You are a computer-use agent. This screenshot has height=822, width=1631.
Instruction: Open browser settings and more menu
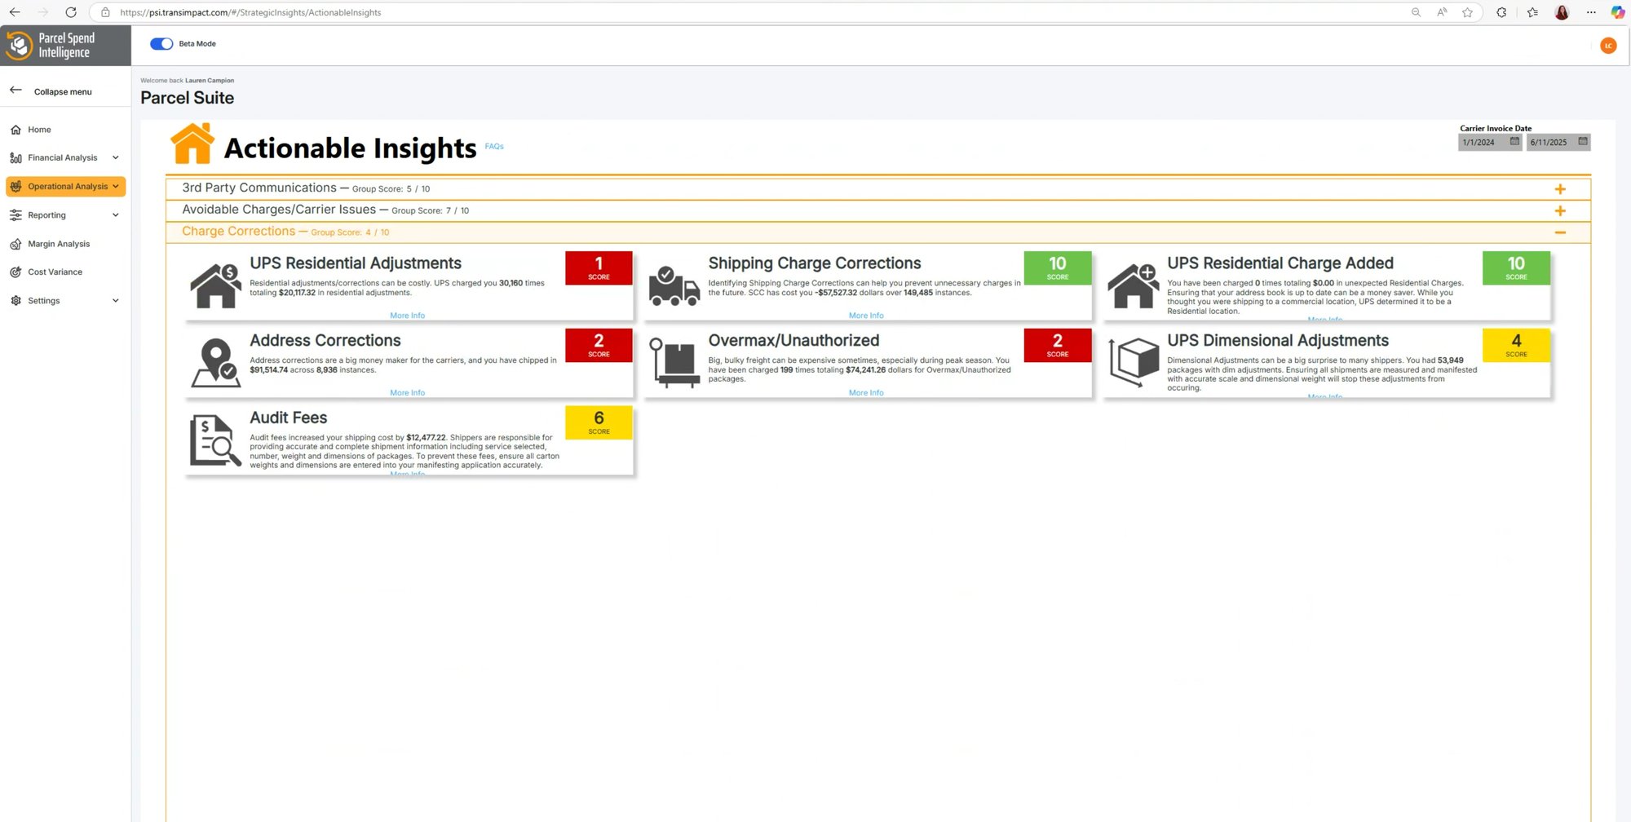1591,12
